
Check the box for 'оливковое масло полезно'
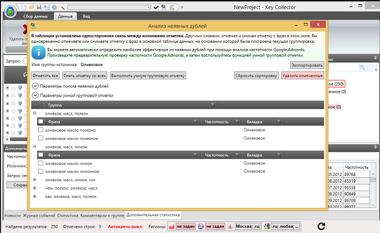[41, 130]
